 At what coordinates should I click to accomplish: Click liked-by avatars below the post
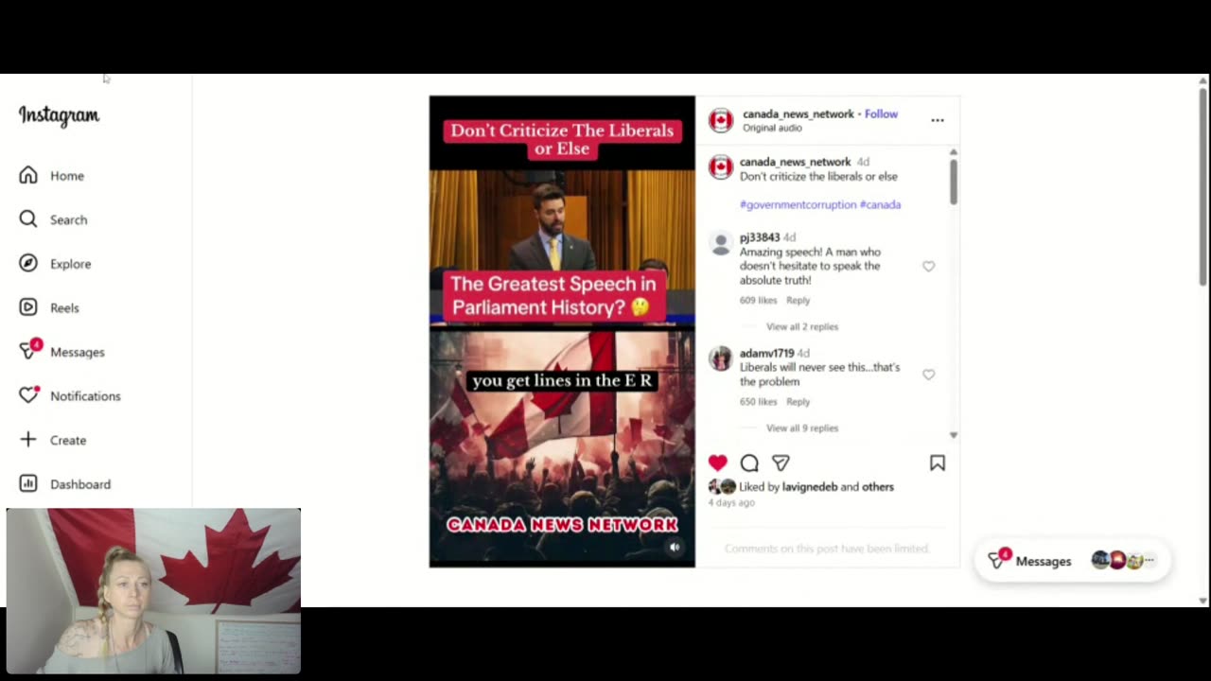pos(723,486)
